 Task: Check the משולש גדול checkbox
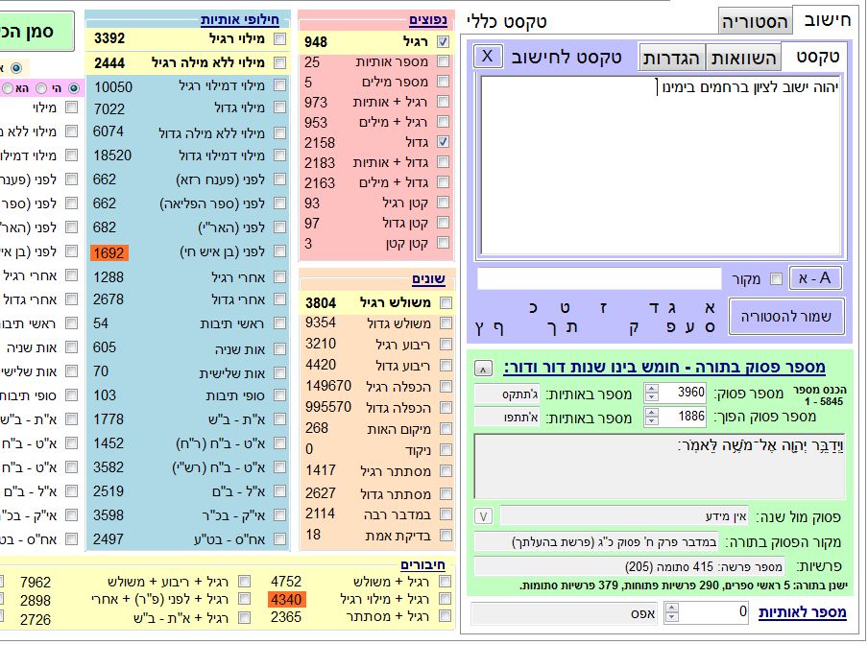click(x=443, y=323)
